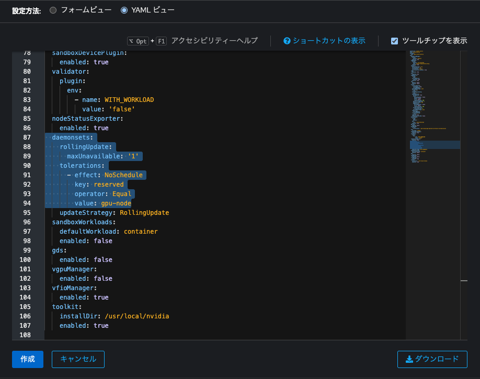The height and width of the screenshot is (379, 480).
Task: Click the Opt key shortcut badge
Action: coord(138,41)
